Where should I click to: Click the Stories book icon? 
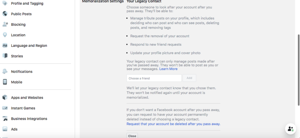pos(5,56)
